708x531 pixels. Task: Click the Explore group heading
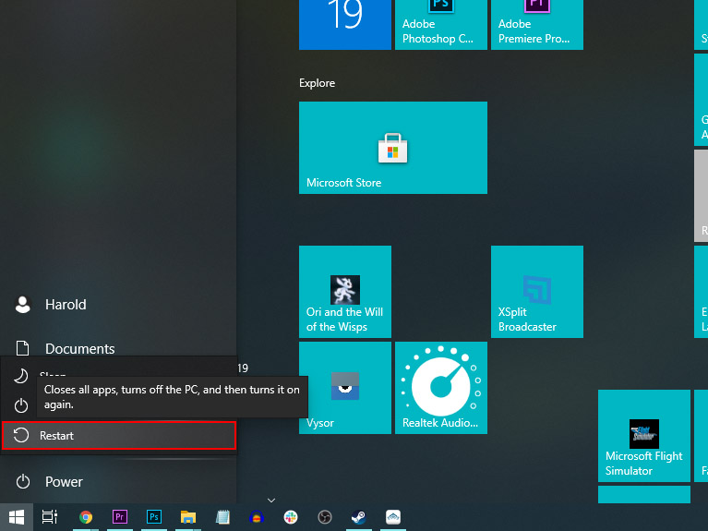tap(317, 83)
